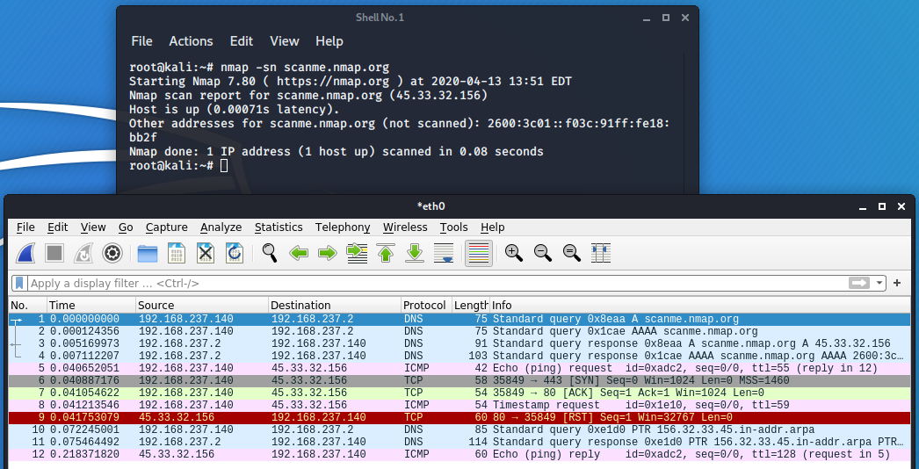The width and height of the screenshot is (919, 469).
Task: Select packet 6 TCP SYN to 443
Action: (x=460, y=380)
